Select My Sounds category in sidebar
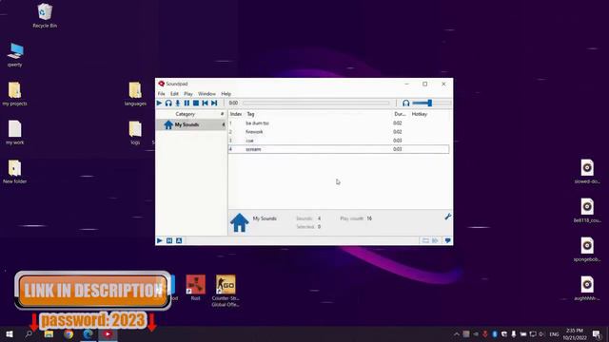The image size is (609, 342). 190,124
